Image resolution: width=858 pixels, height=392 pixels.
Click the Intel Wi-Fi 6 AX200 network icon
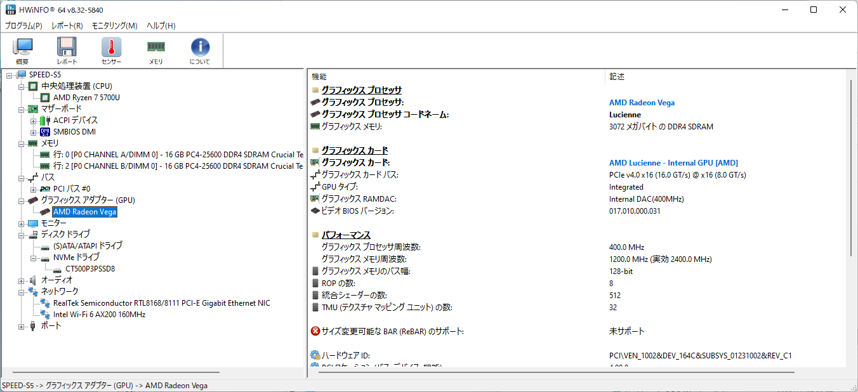pyautogui.click(x=45, y=315)
